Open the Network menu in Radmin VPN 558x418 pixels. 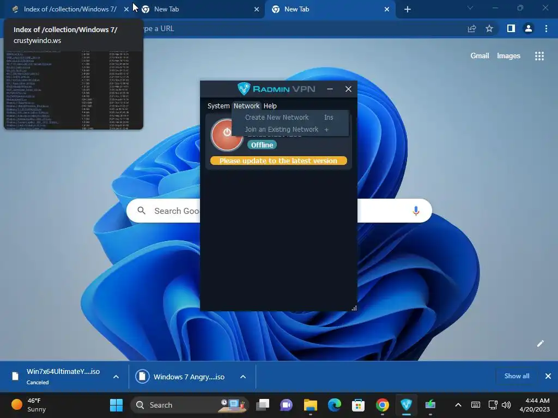click(x=247, y=106)
